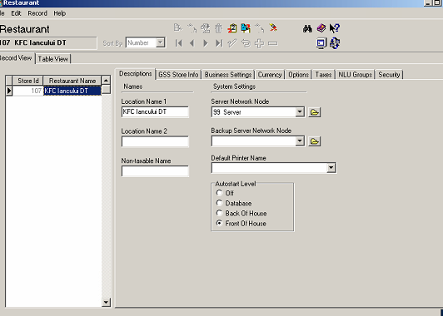443x316 pixels.
Task: Go to the previous record
Action: pos(192,43)
